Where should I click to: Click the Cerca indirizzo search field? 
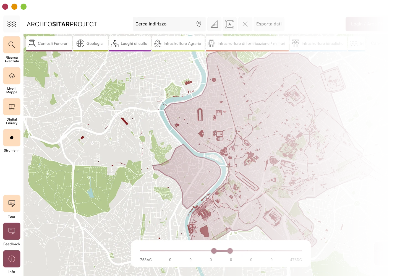(163, 24)
